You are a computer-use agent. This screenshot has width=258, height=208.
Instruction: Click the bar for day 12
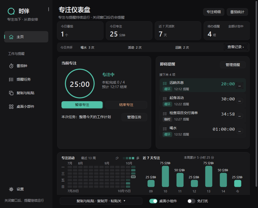coord(194,184)
